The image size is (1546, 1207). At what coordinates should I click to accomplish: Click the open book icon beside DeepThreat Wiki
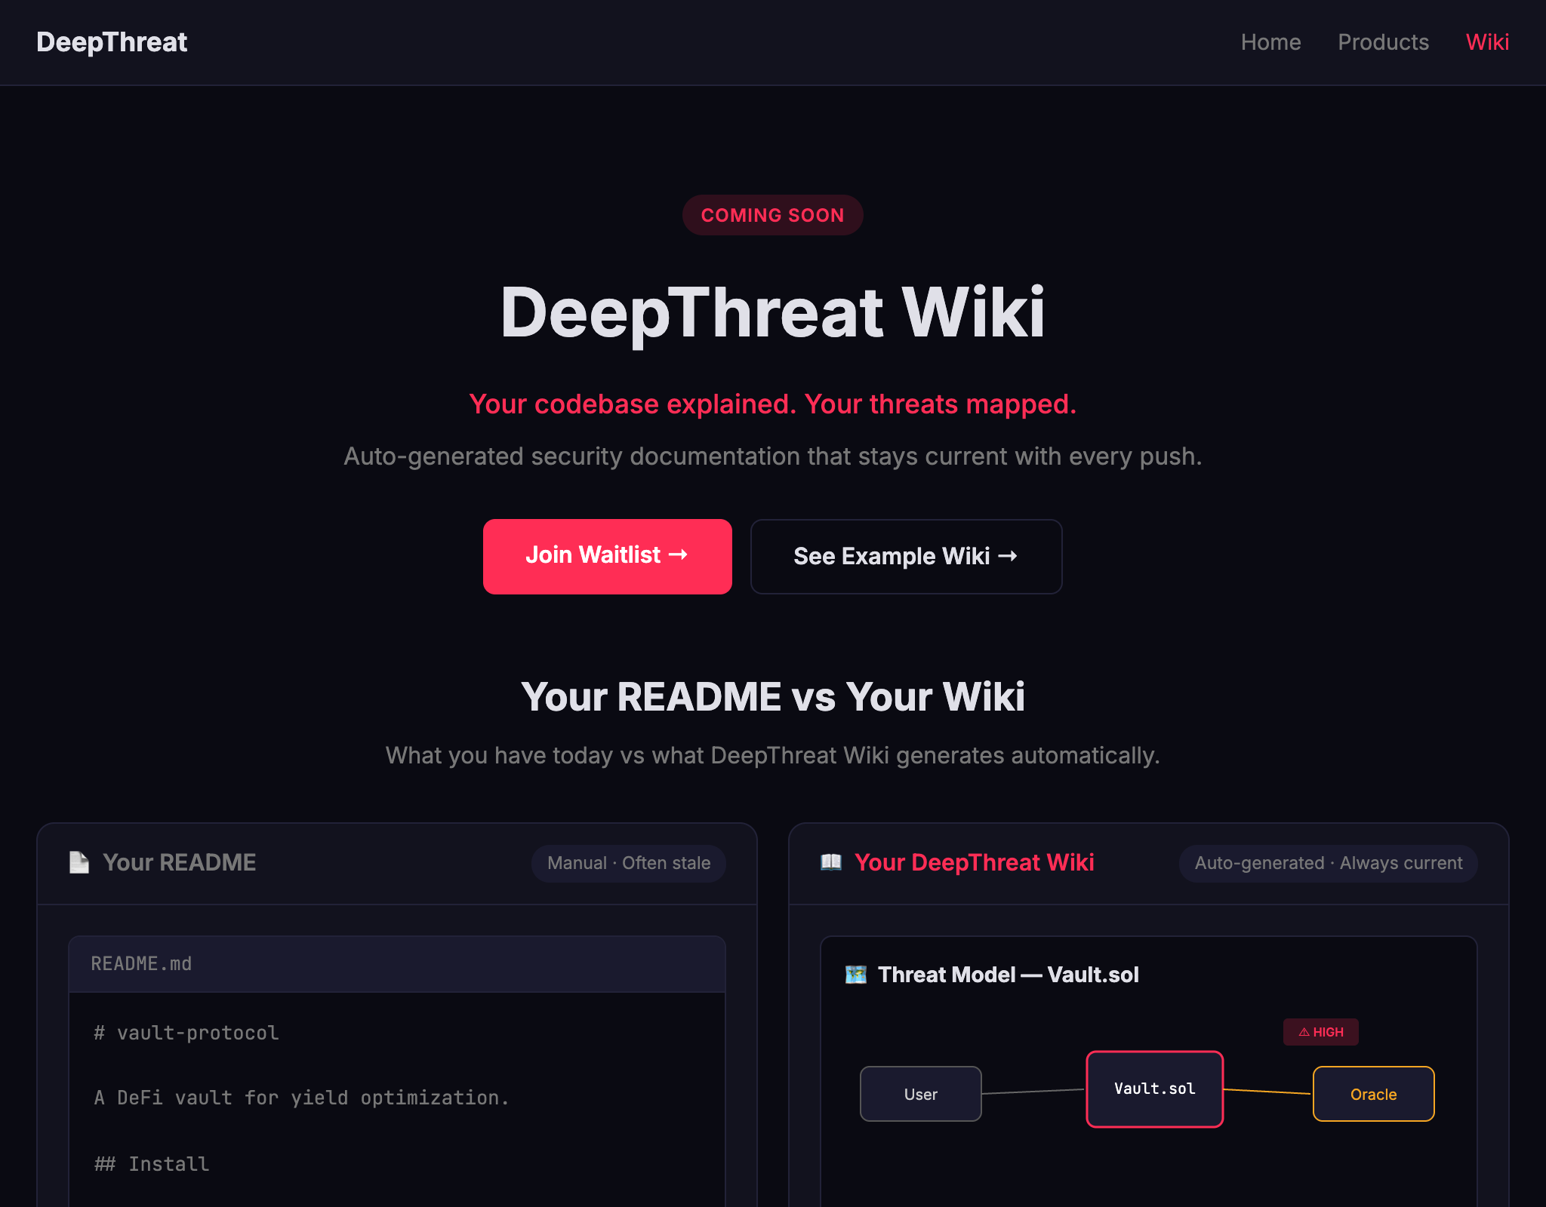(x=831, y=862)
